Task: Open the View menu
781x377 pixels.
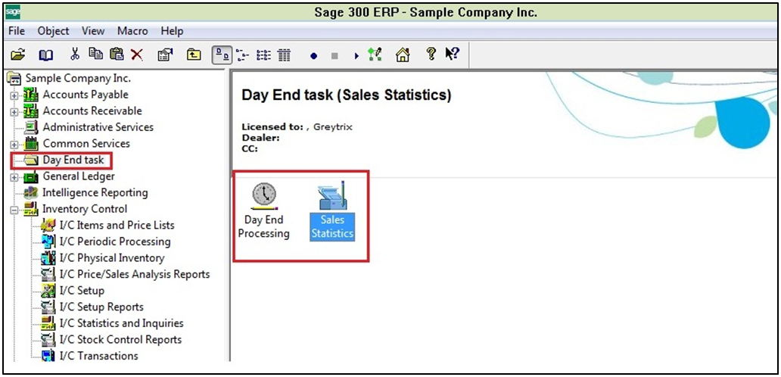Action: 93,31
